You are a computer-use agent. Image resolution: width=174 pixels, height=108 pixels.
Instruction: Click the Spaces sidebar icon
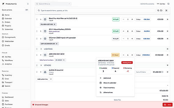coord(3,86)
